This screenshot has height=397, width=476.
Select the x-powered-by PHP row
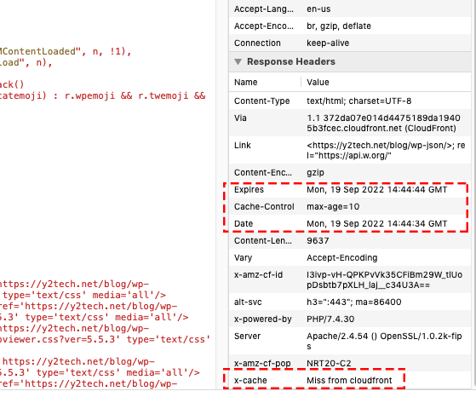point(350,319)
